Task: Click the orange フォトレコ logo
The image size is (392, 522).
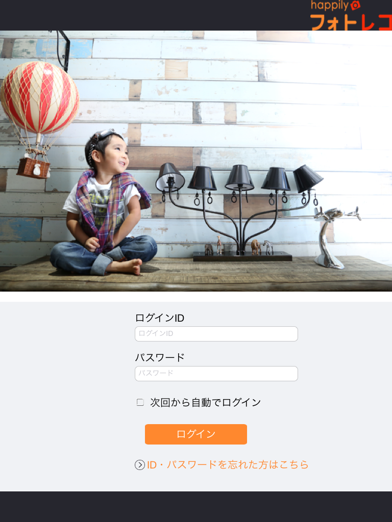Action: pyautogui.click(x=351, y=22)
